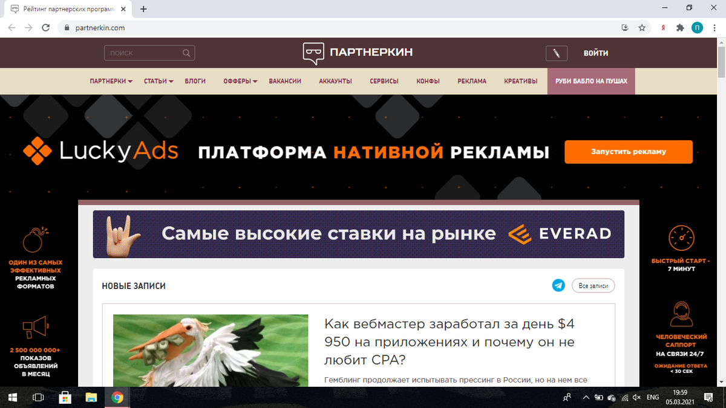Click the install app icon in address bar
The image size is (726, 408).
coord(625,28)
